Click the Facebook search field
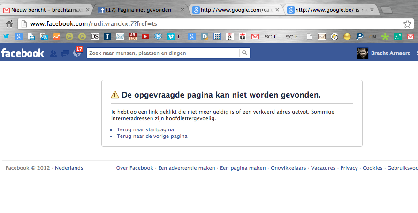Screen dimensions: 418x213 (163, 53)
